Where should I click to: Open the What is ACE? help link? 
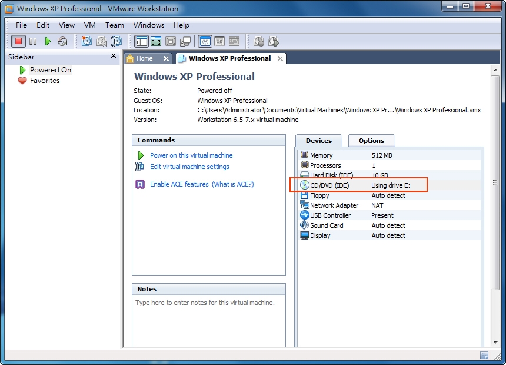tap(232, 184)
